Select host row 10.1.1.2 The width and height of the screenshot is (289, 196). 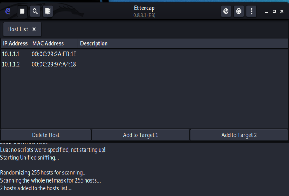144,65
